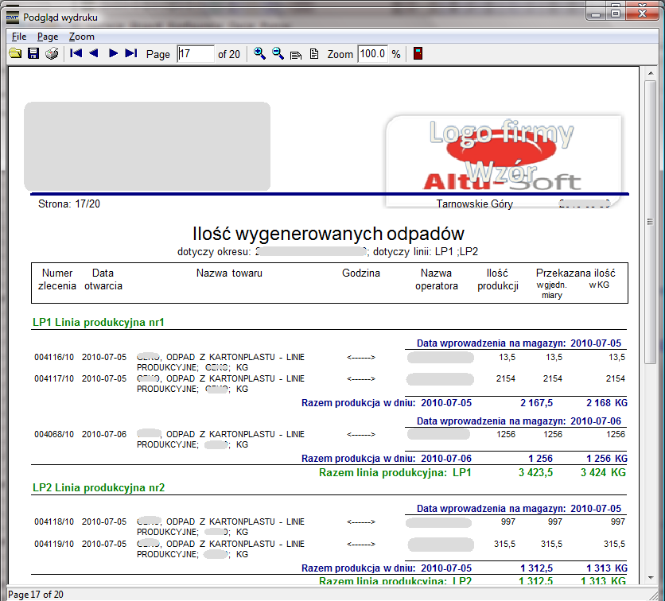Click the Zoom percentage input field
The height and width of the screenshot is (601, 665).
[x=371, y=54]
